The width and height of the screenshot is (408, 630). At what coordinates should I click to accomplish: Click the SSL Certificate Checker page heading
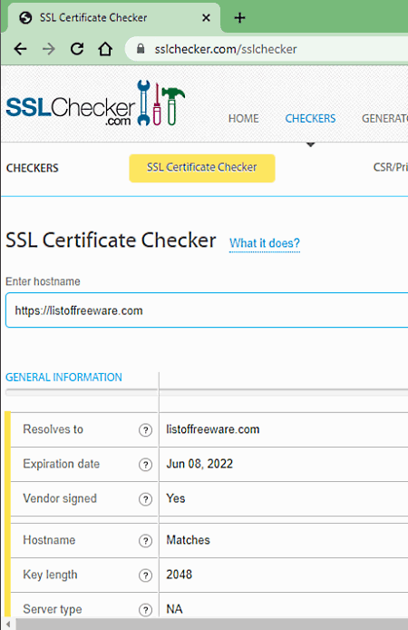pos(111,241)
